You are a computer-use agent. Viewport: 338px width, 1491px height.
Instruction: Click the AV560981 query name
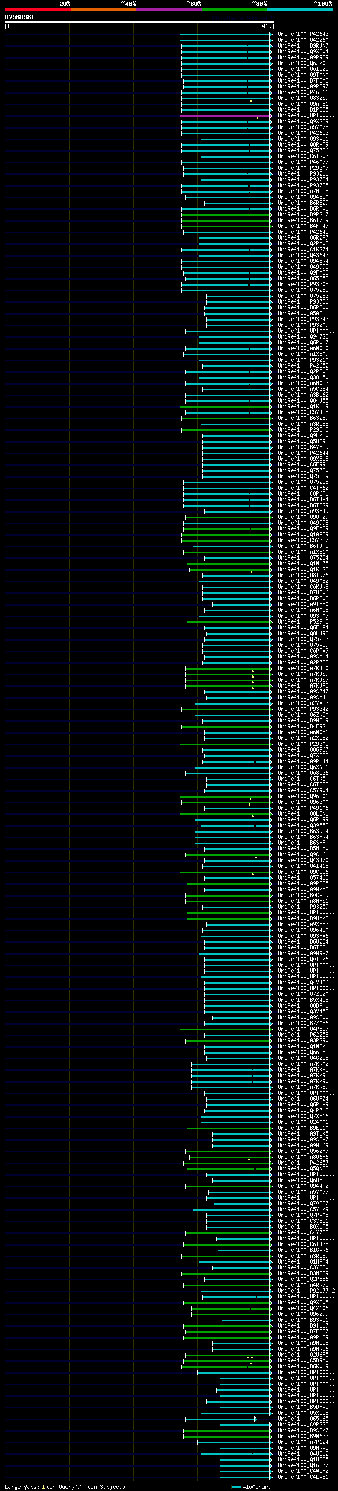click(x=20, y=17)
